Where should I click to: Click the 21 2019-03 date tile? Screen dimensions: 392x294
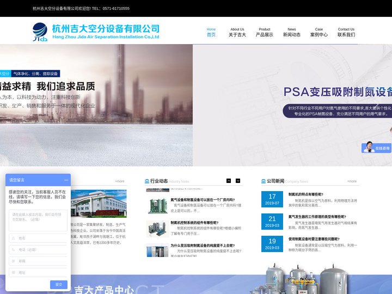[x=272, y=222]
